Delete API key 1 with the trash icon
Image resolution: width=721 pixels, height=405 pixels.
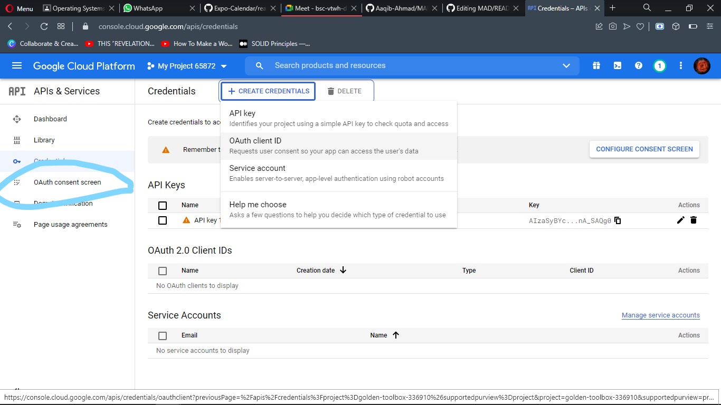(x=694, y=220)
